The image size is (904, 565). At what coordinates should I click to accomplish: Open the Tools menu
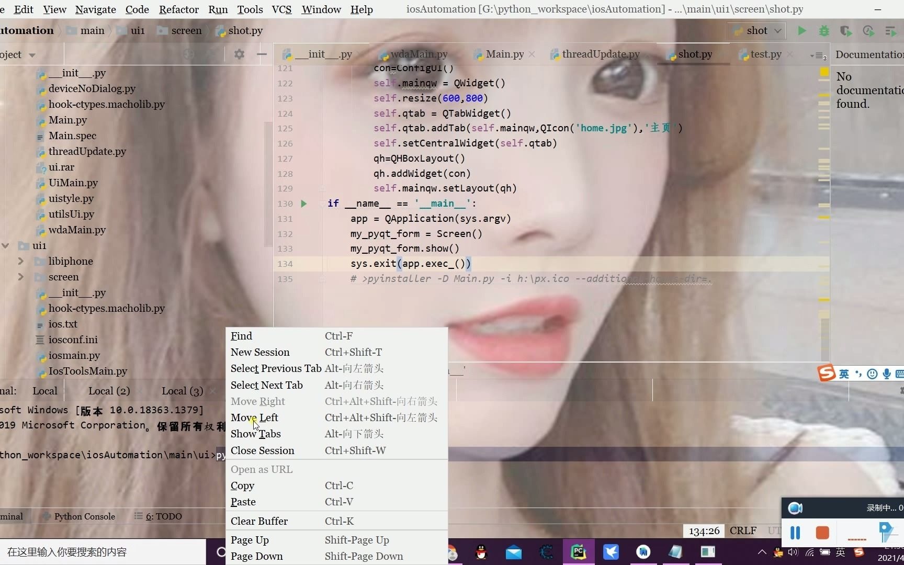(250, 9)
